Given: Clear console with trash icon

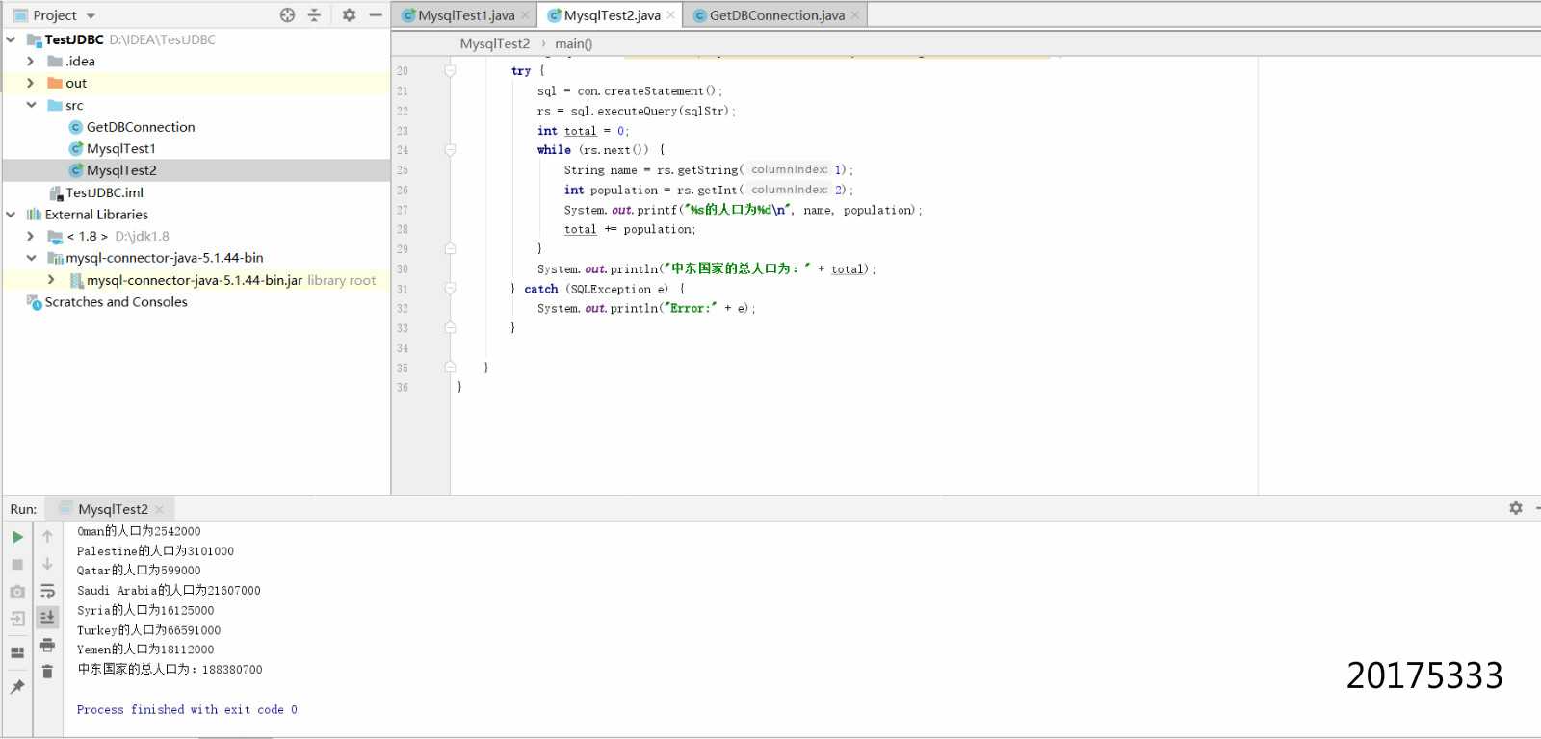Looking at the screenshot, I should tap(47, 672).
